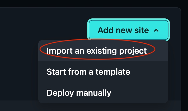This screenshot has width=188, height=111.
Task: Import an existing project via highlighted entry
Action: coord(97,51)
